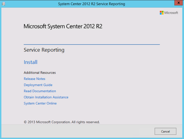Open the Release Notes link
This screenshot has height=139, width=184.
coord(35,79)
